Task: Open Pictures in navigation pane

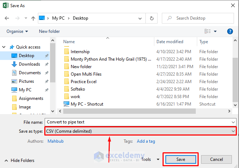Action: 26,81
